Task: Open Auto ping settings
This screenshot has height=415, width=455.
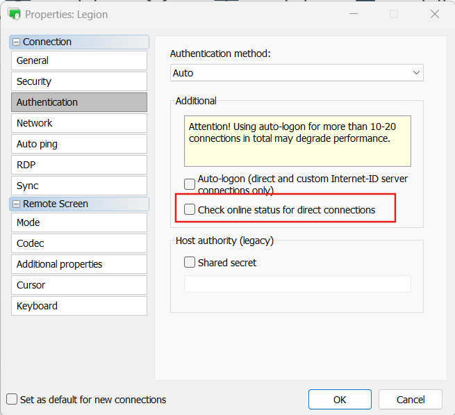Action: pos(78,144)
